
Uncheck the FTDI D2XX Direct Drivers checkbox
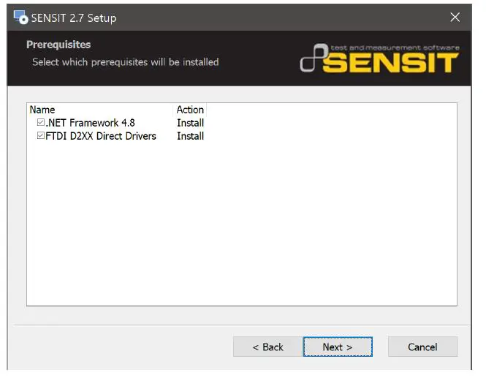pos(41,135)
